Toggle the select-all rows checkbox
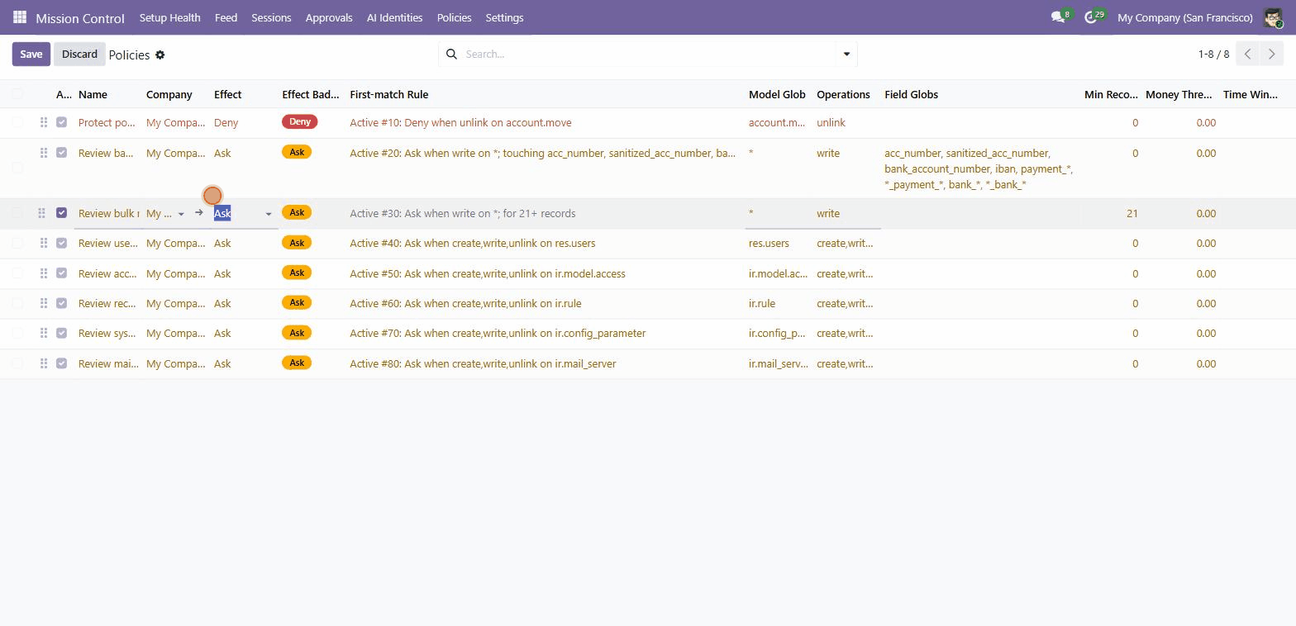Screen dimensions: 1296x626 click(17, 94)
